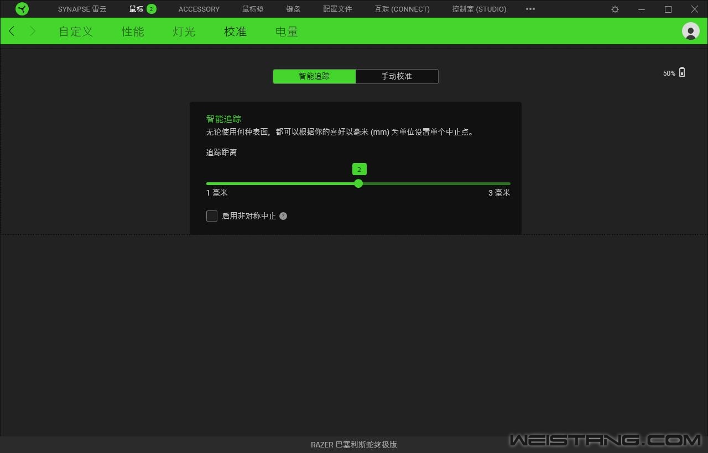708x453 pixels.
Task: Open the user account avatar
Action: point(691,31)
